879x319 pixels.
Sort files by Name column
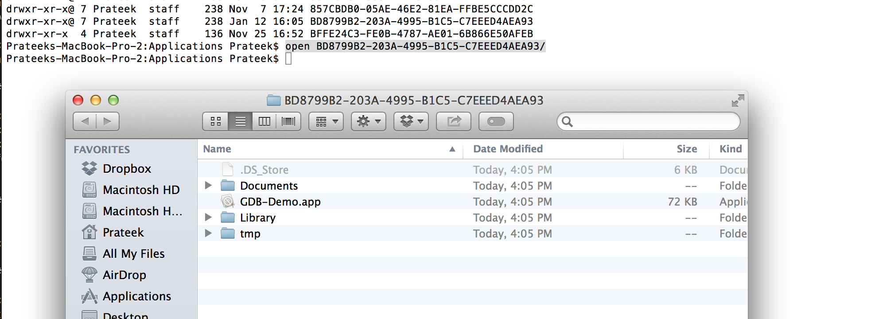click(330, 149)
